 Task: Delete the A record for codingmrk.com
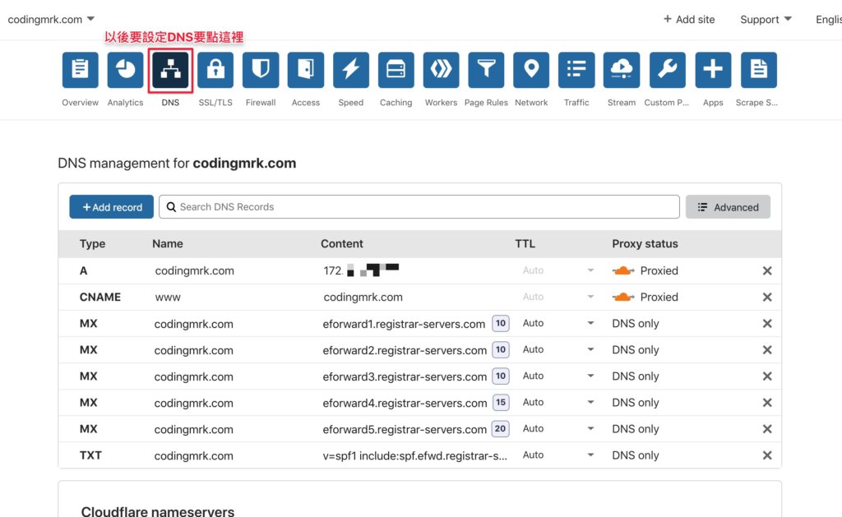tap(767, 270)
